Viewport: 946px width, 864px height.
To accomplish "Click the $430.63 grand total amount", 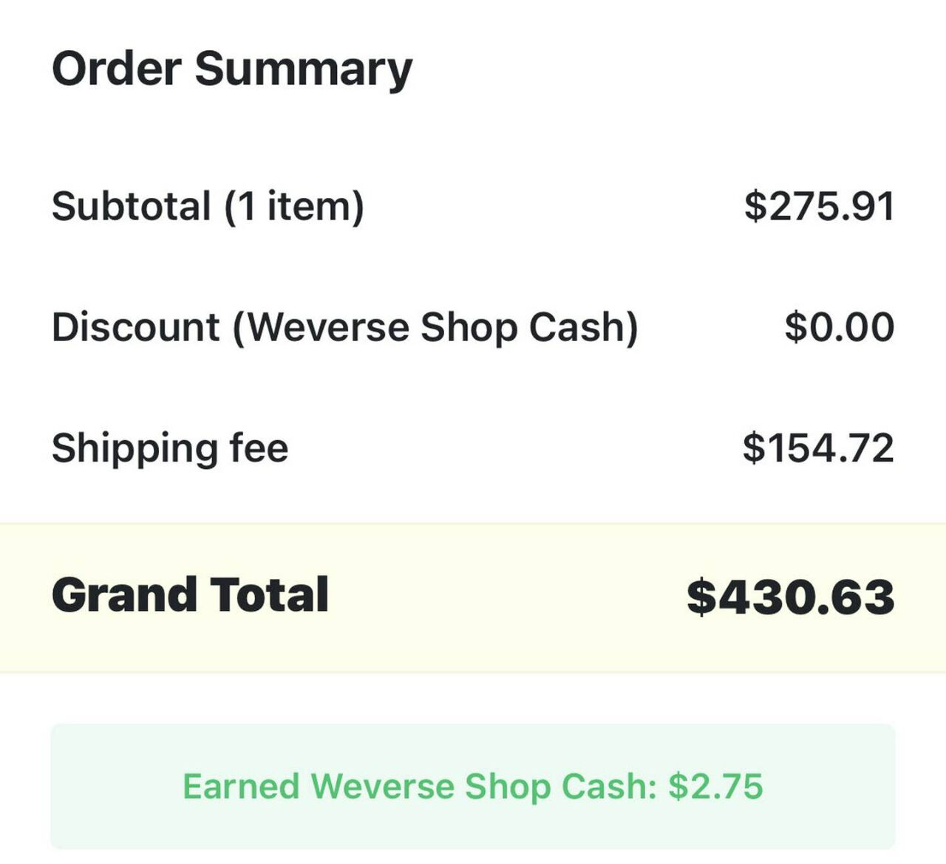I will (x=790, y=597).
